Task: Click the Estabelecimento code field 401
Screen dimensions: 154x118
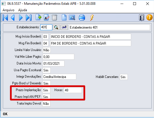Action: [x=46, y=27]
